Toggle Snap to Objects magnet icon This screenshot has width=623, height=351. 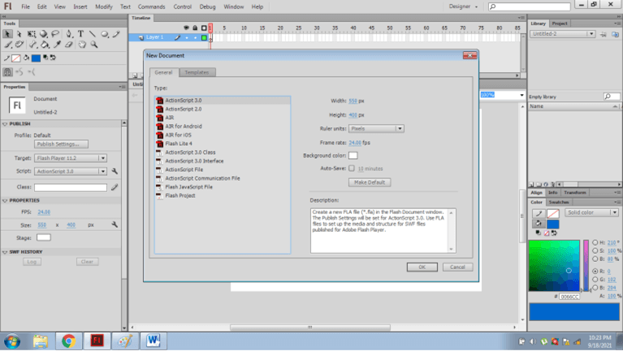(x=7, y=72)
